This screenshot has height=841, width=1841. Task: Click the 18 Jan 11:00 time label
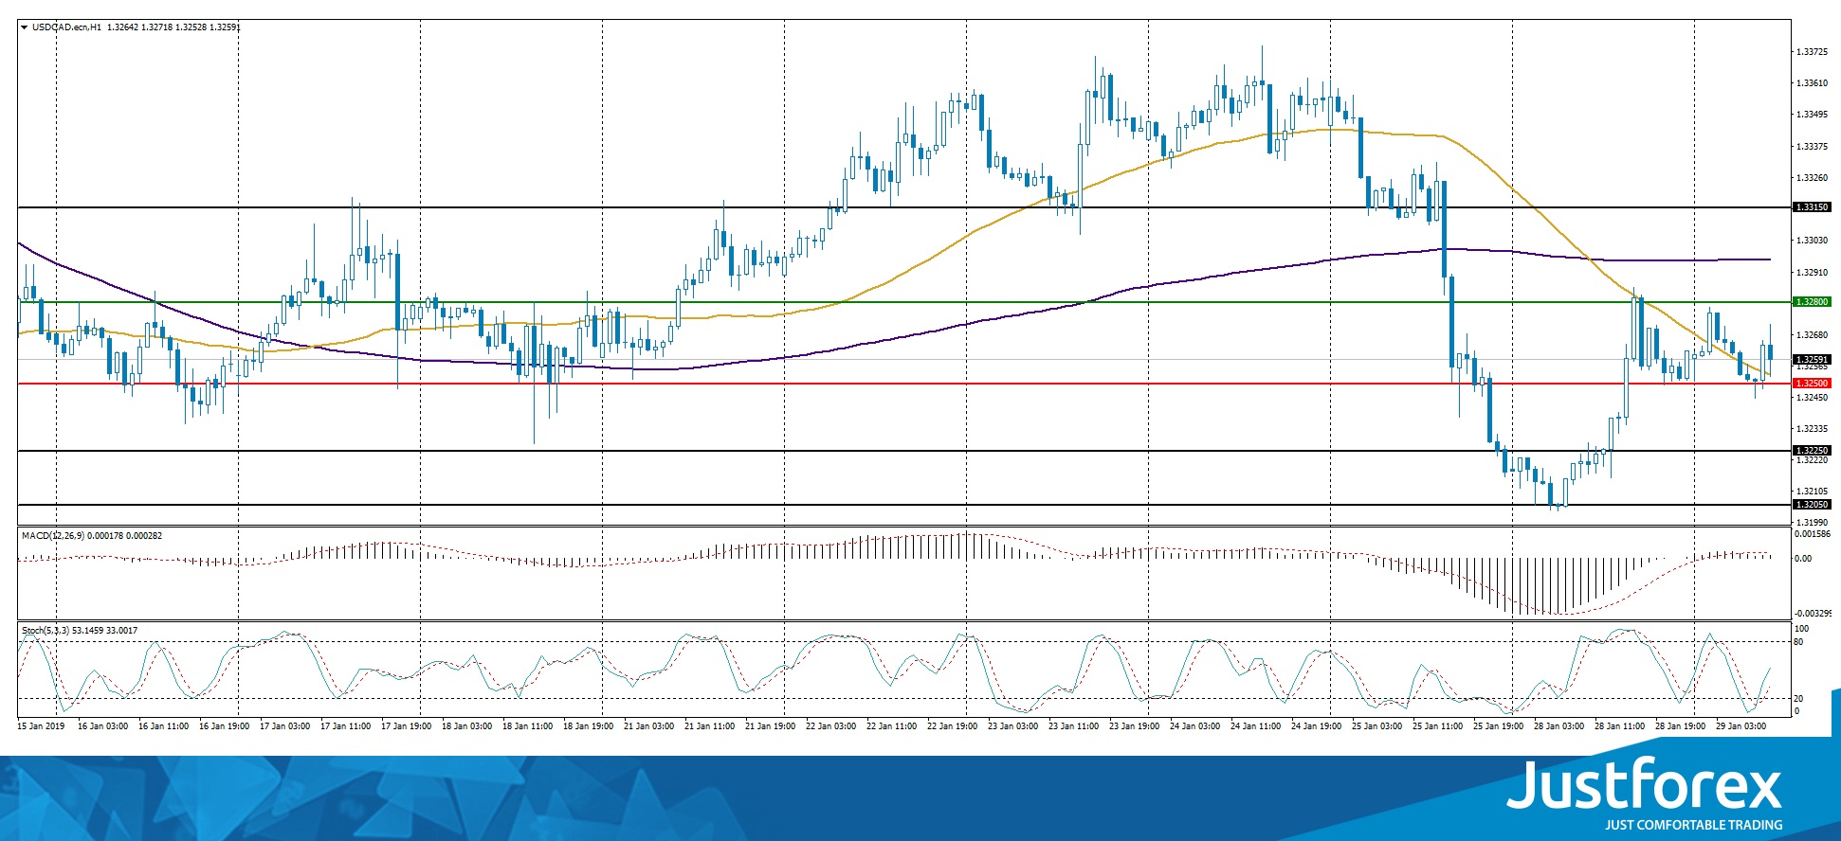click(527, 726)
